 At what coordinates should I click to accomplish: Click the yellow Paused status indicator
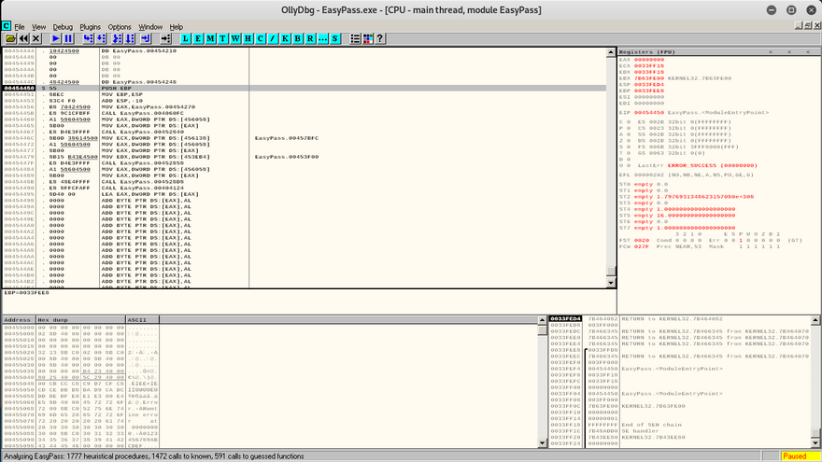click(x=800, y=456)
